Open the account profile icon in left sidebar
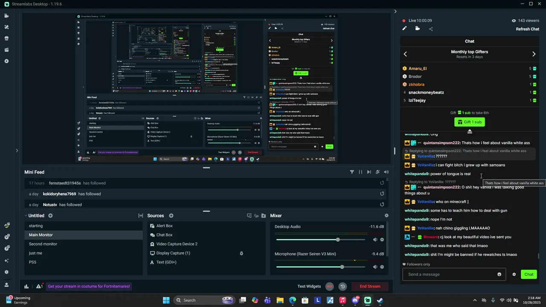This screenshot has width=546, height=307. click(6, 285)
